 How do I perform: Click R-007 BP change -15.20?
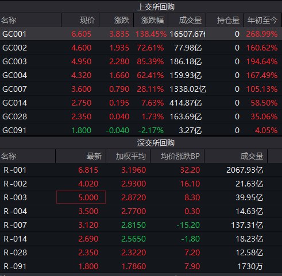click(x=188, y=225)
